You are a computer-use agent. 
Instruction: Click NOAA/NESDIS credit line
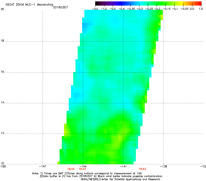120,179
